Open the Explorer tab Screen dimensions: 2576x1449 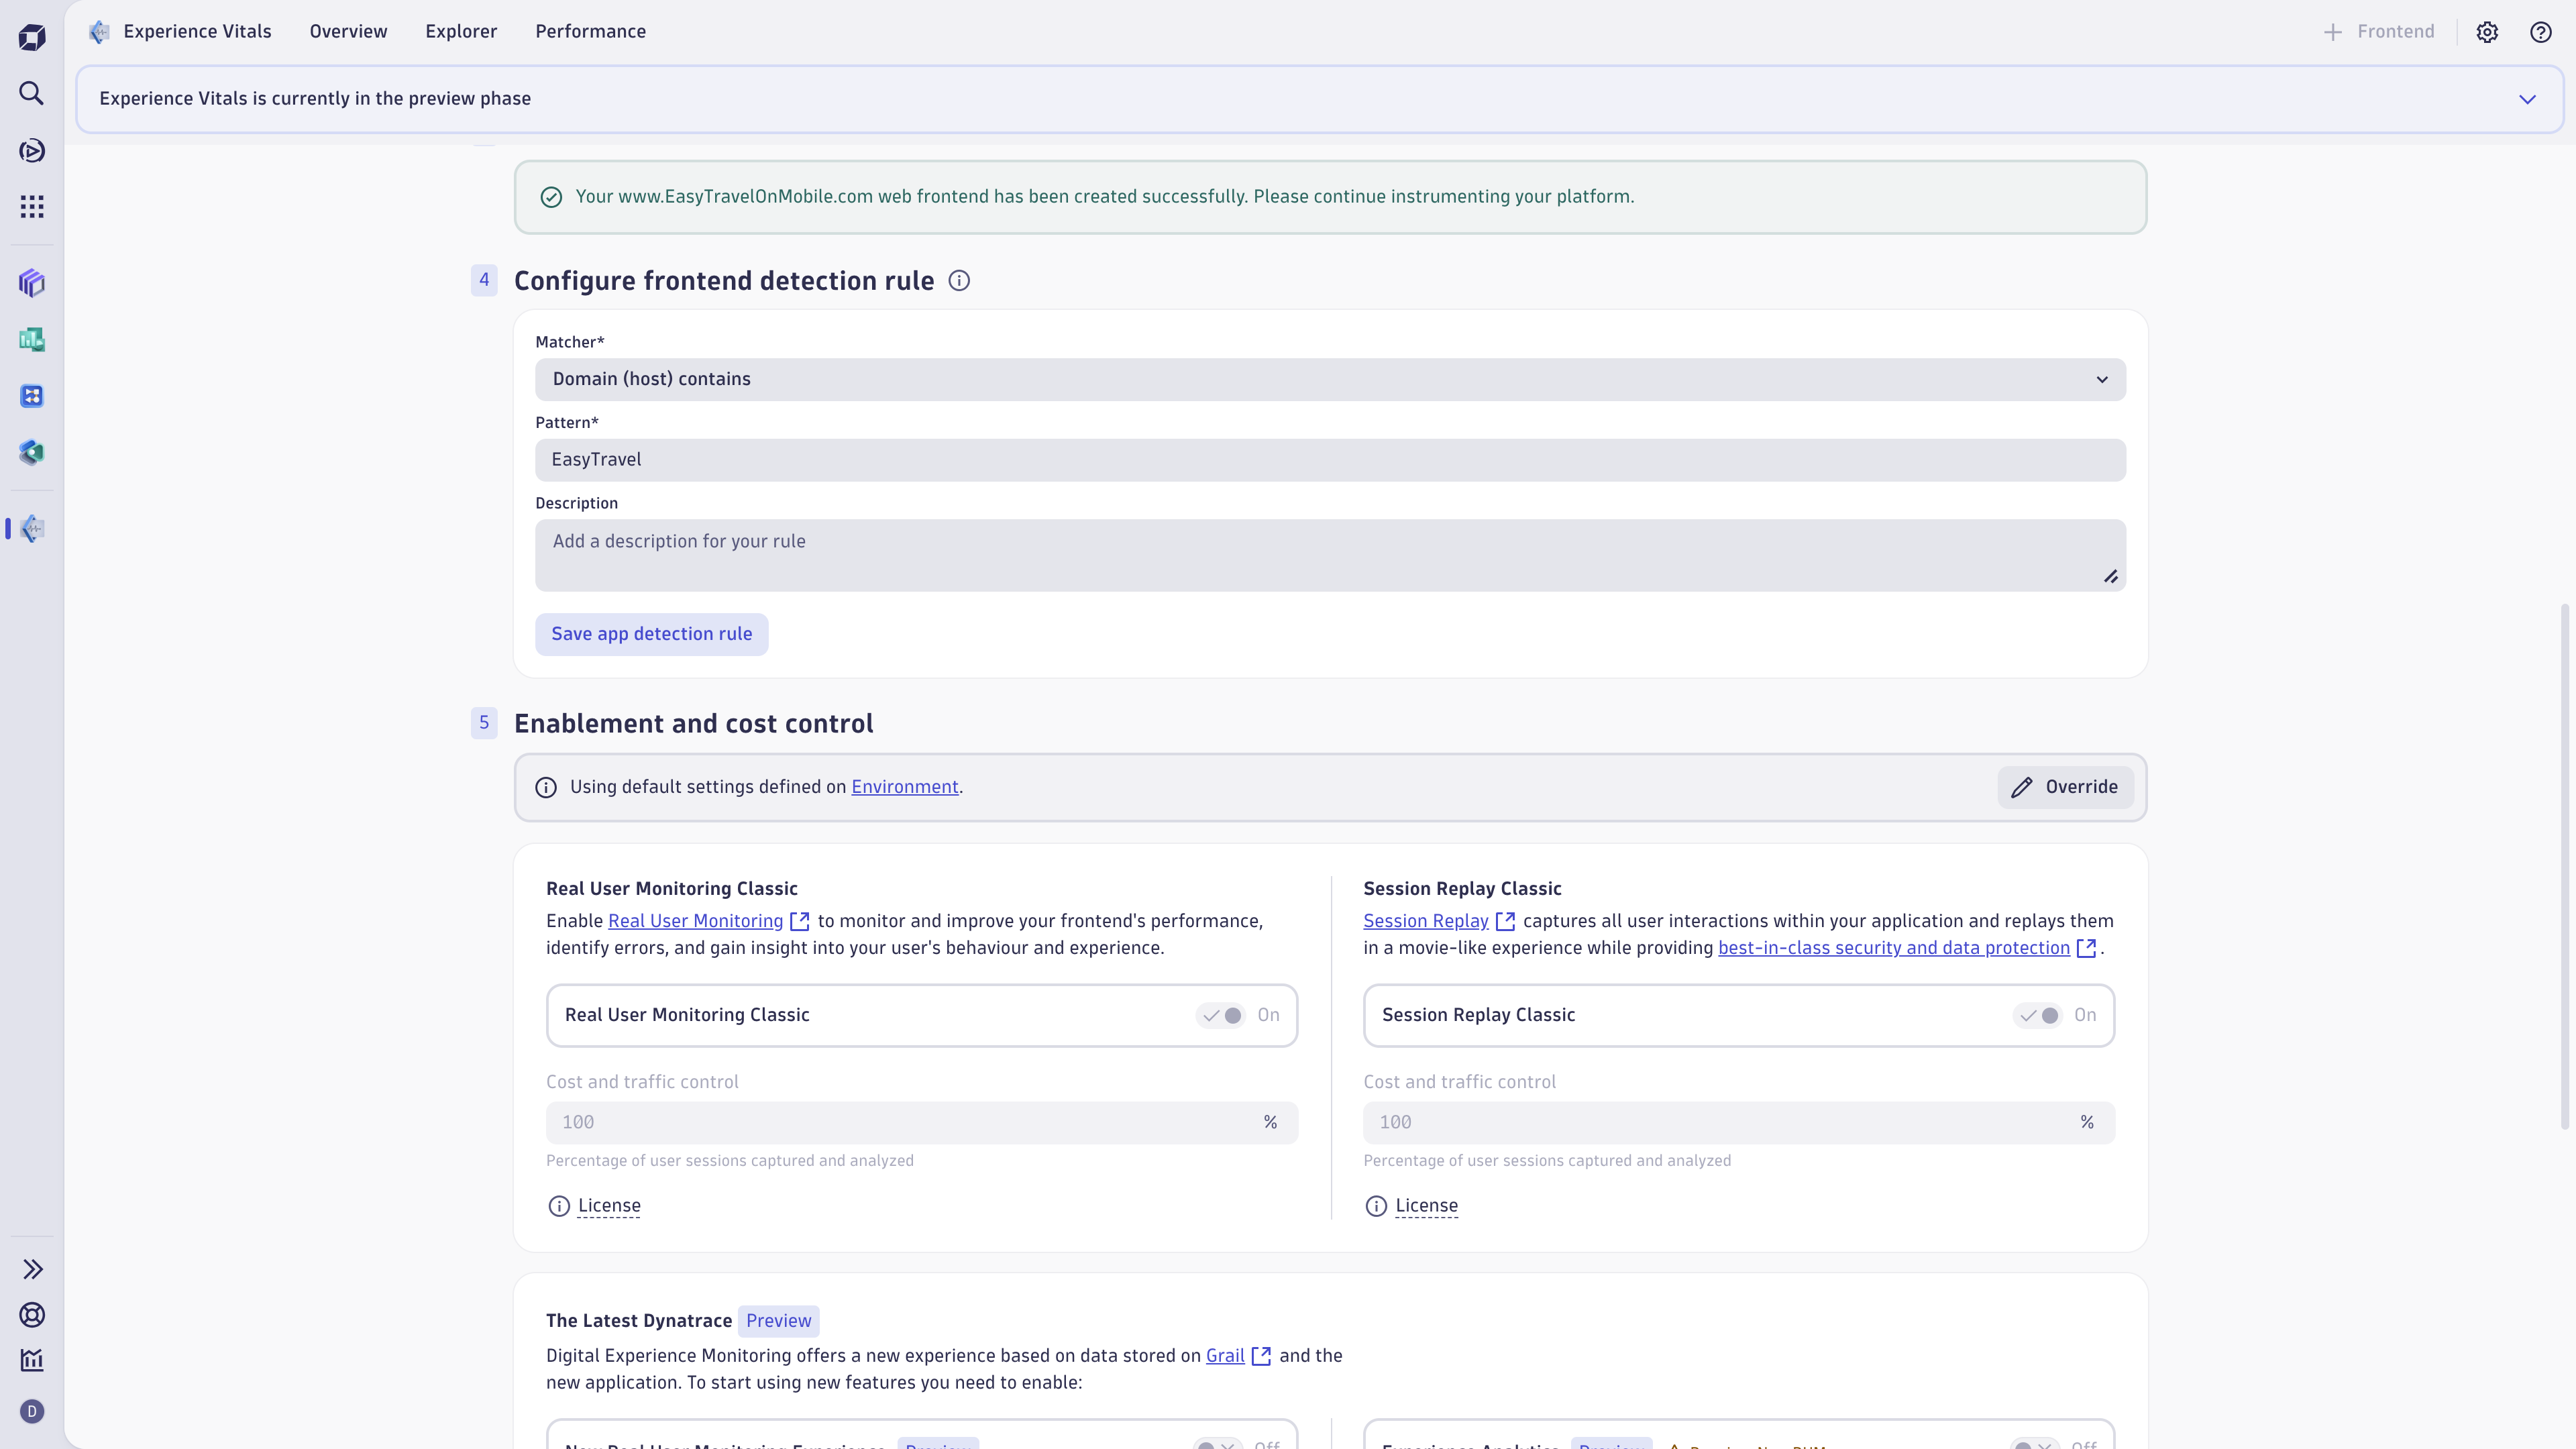pos(460,31)
